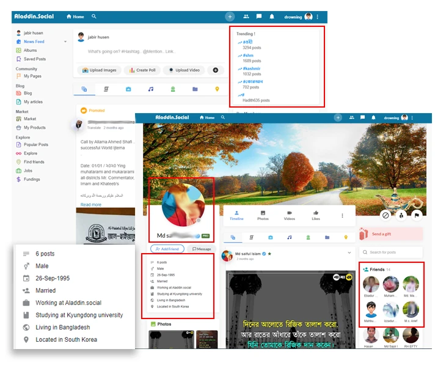The height and width of the screenshot is (368, 446).
Task: Click drowning user avatar in back window header
Action: pos(309,17)
